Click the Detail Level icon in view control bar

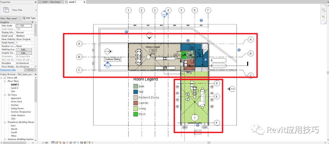pyautogui.click(x=53, y=142)
